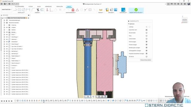Screen dimensions: 191x107
Task: Select the Skizze ribbon tab
Action: pyautogui.click(x=69, y=7)
